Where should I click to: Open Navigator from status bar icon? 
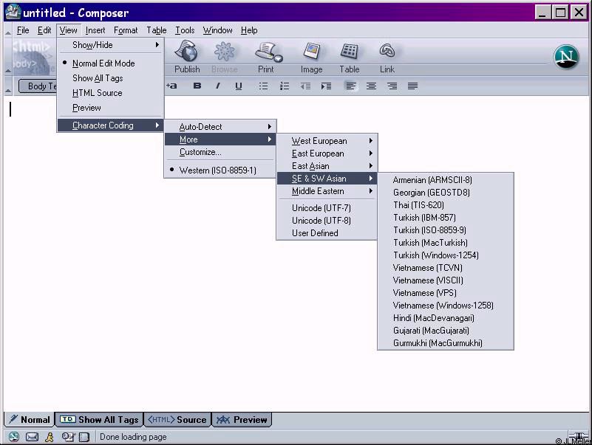point(14,437)
